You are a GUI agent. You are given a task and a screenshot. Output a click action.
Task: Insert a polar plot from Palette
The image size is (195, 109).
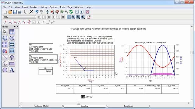click(x=5, y=38)
